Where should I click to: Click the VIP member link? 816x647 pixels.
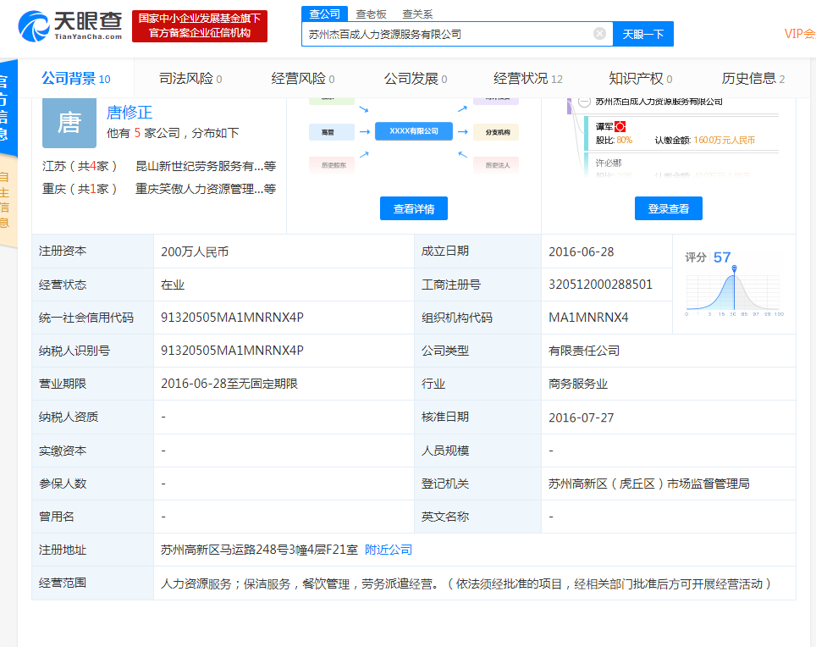pyautogui.click(x=800, y=34)
